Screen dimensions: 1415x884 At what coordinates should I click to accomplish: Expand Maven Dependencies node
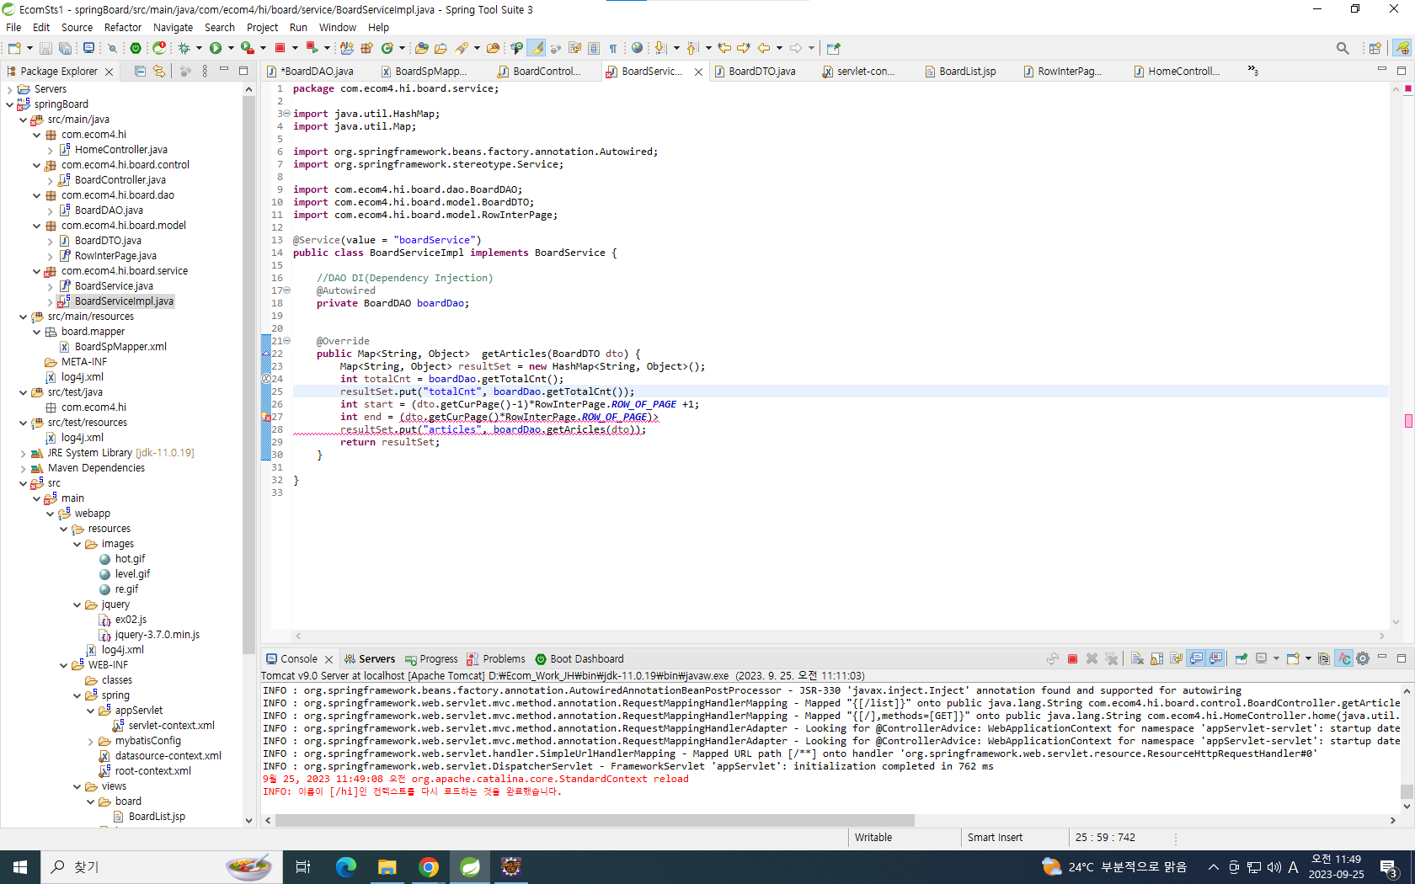pos(24,468)
